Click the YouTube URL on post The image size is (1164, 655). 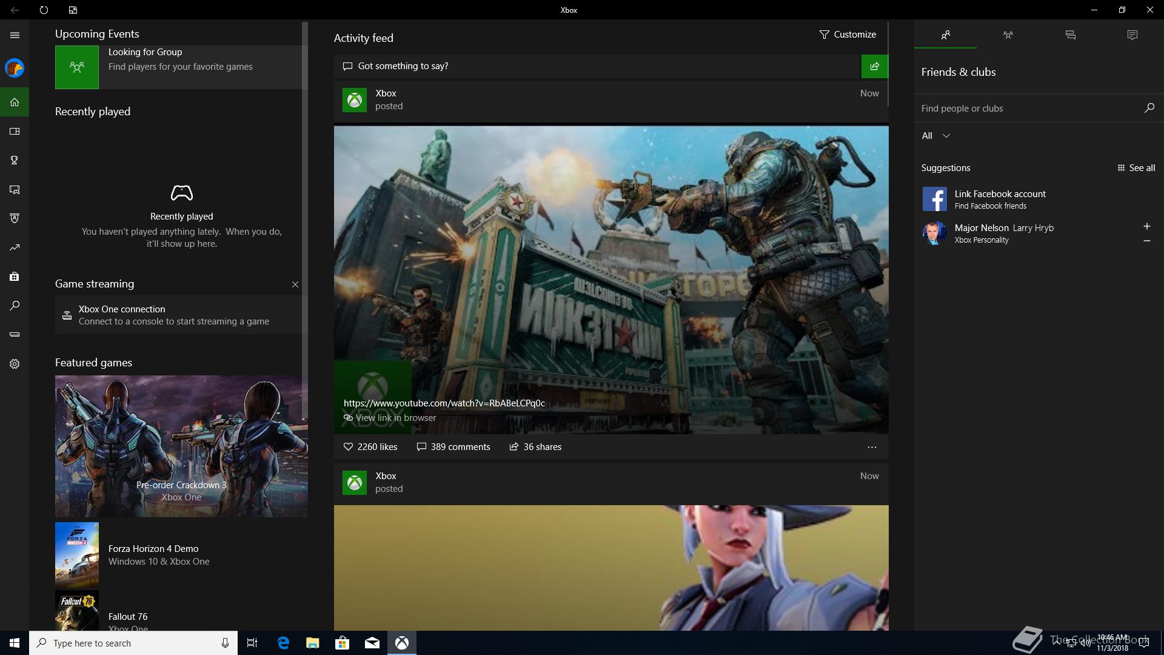point(444,403)
